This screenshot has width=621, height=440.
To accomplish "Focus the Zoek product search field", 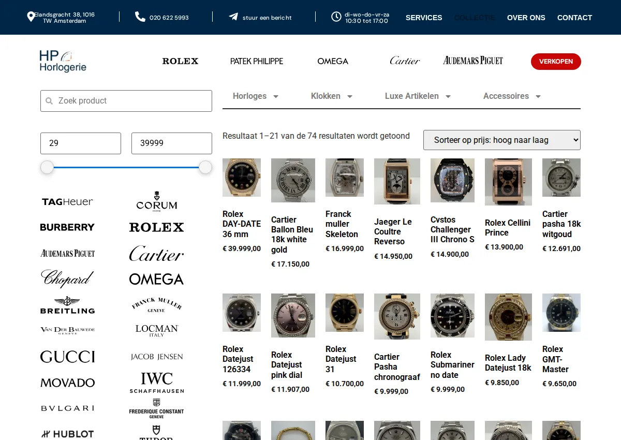I will [x=126, y=101].
